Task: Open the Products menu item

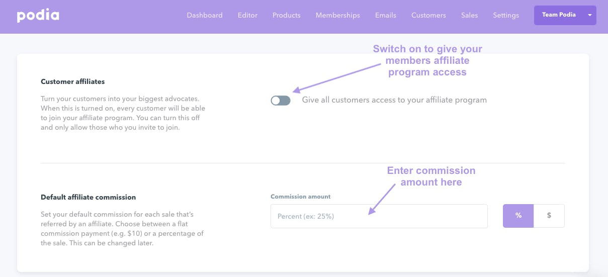Action: (x=286, y=15)
